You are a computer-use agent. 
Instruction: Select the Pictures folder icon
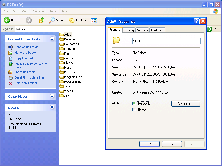[x=62, y=72]
